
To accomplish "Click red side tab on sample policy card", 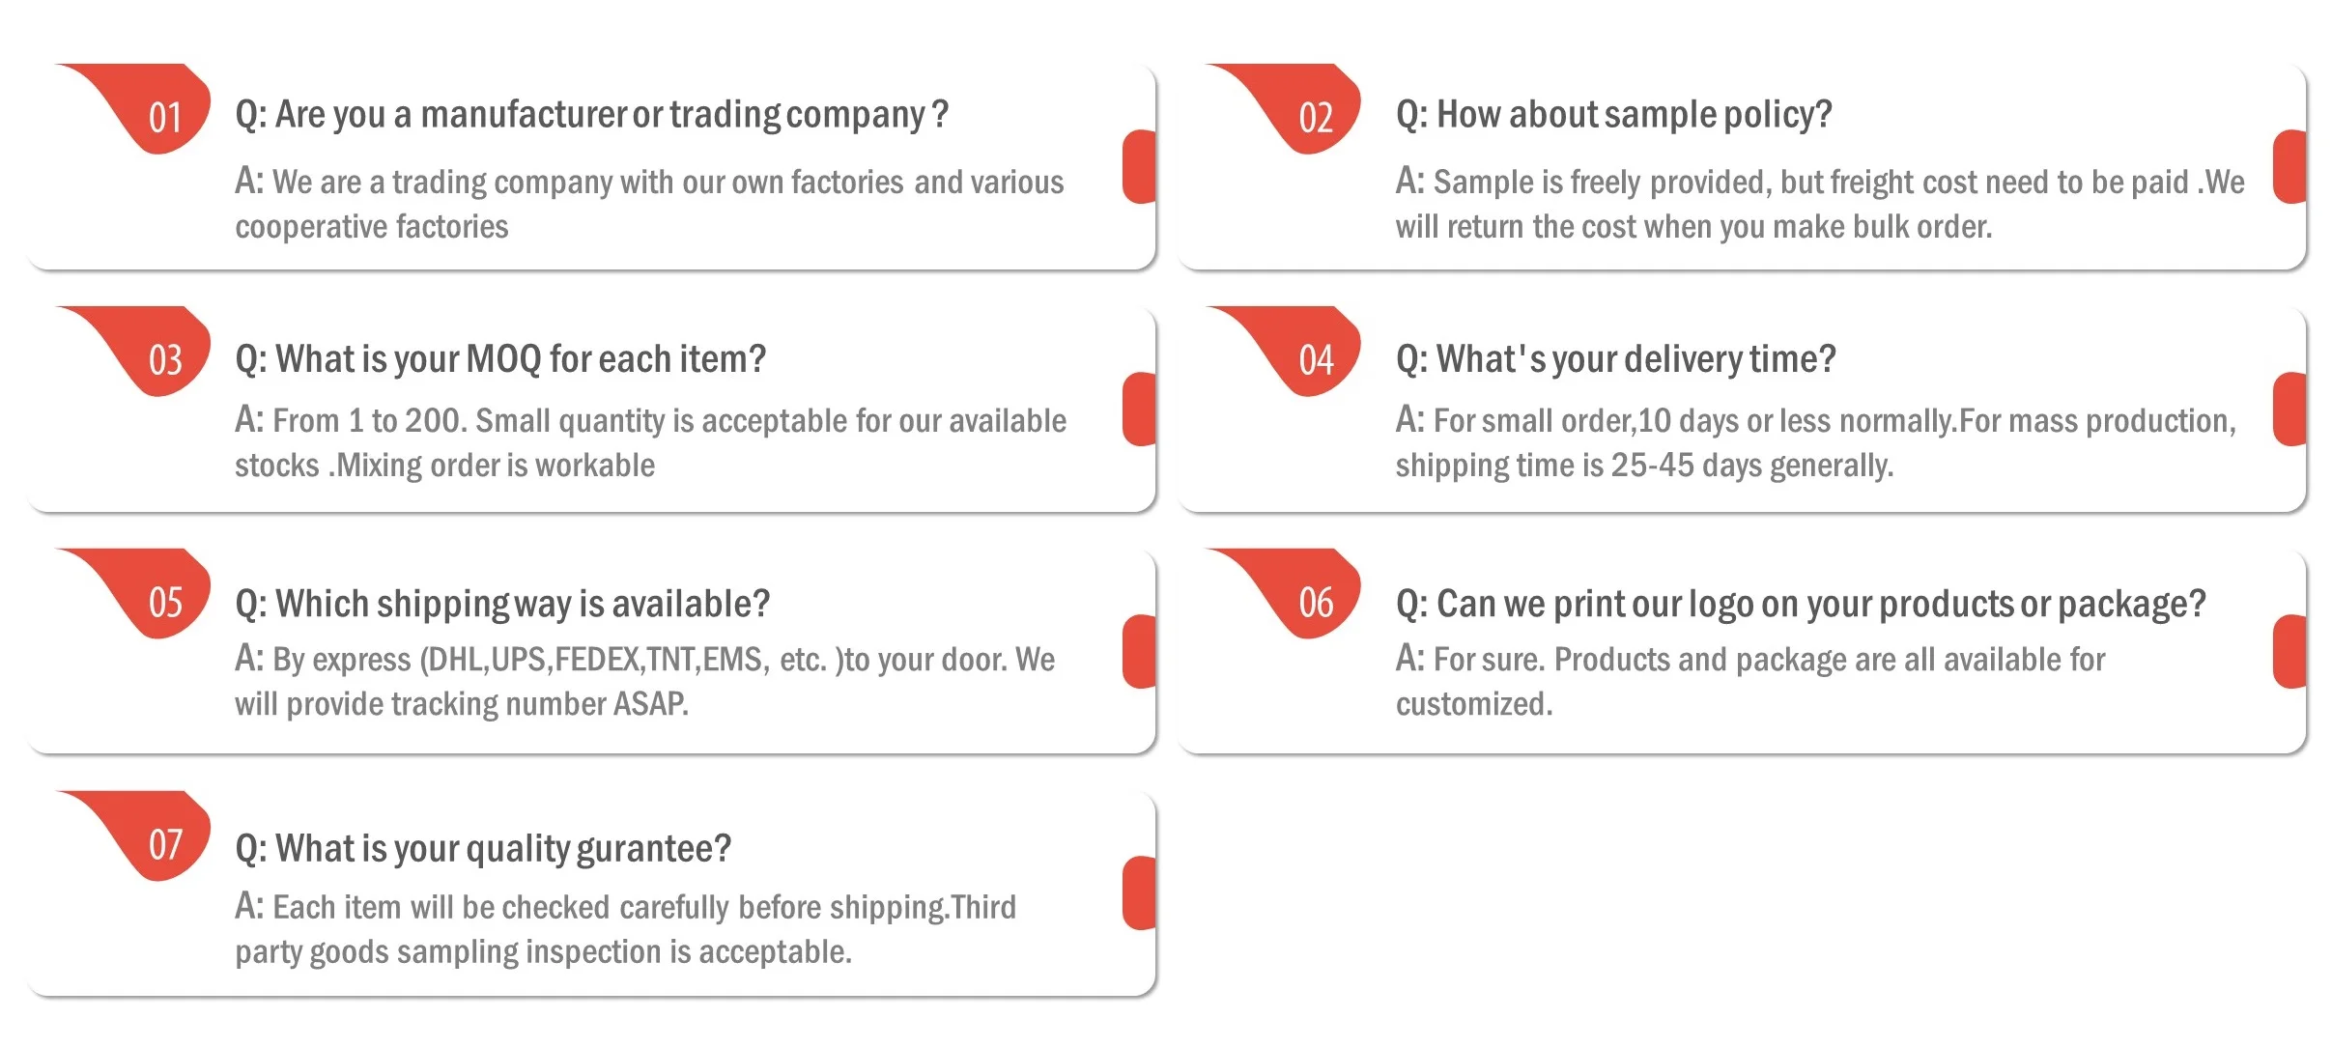I will coord(2290,166).
